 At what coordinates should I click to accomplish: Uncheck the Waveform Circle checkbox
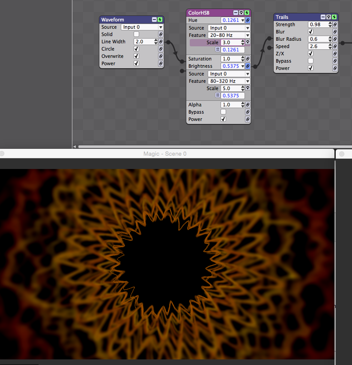[x=136, y=49]
